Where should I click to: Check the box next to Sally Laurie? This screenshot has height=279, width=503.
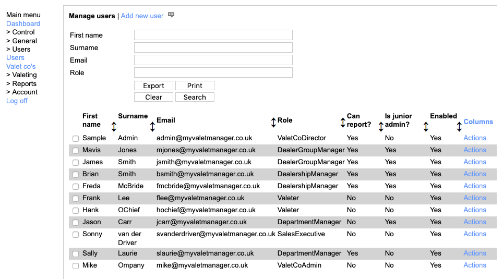pos(76,253)
